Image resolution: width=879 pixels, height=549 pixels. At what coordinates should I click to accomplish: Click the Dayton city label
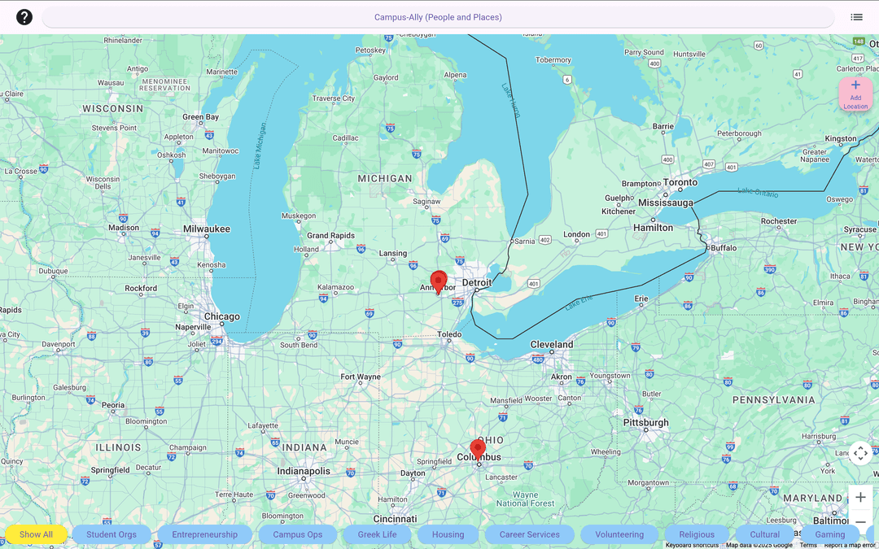coord(413,473)
